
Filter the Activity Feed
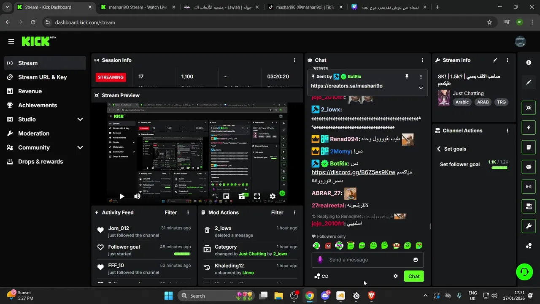click(170, 212)
